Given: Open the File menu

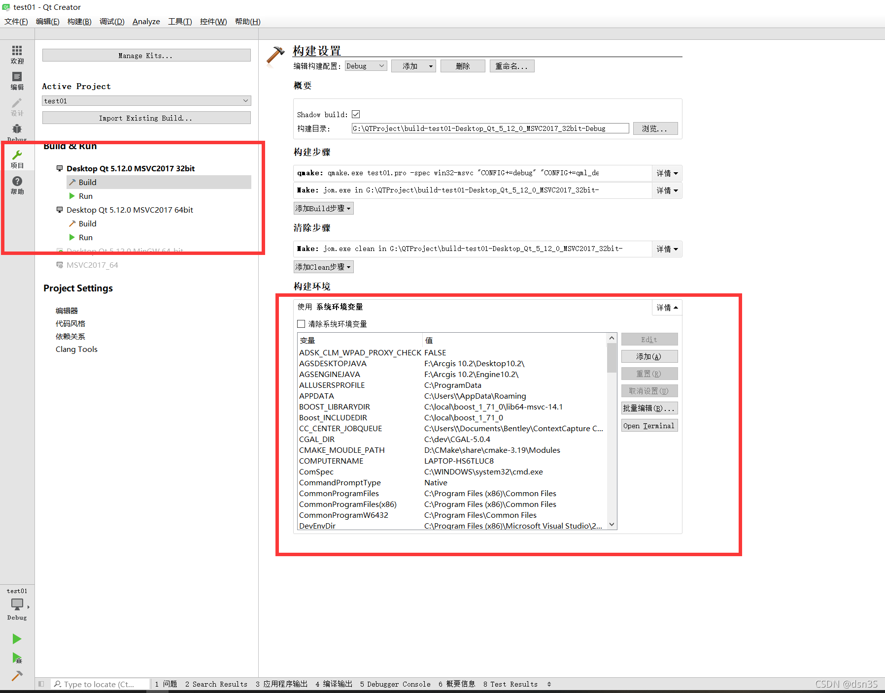Looking at the screenshot, I should [16, 22].
